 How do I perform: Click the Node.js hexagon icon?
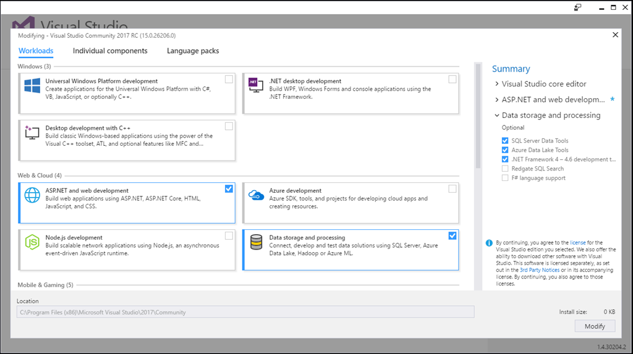(32, 242)
